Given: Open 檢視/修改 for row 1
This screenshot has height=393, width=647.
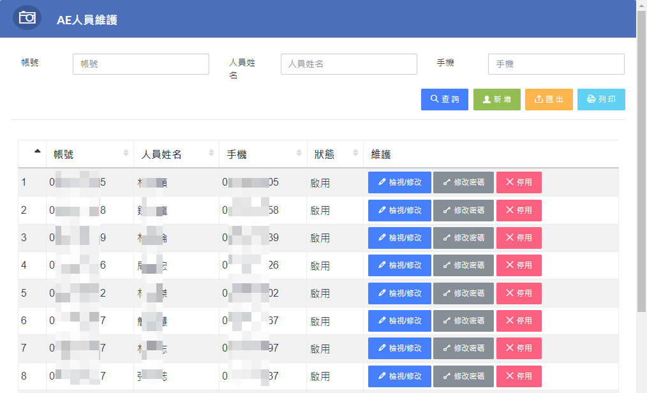Looking at the screenshot, I should pos(399,182).
